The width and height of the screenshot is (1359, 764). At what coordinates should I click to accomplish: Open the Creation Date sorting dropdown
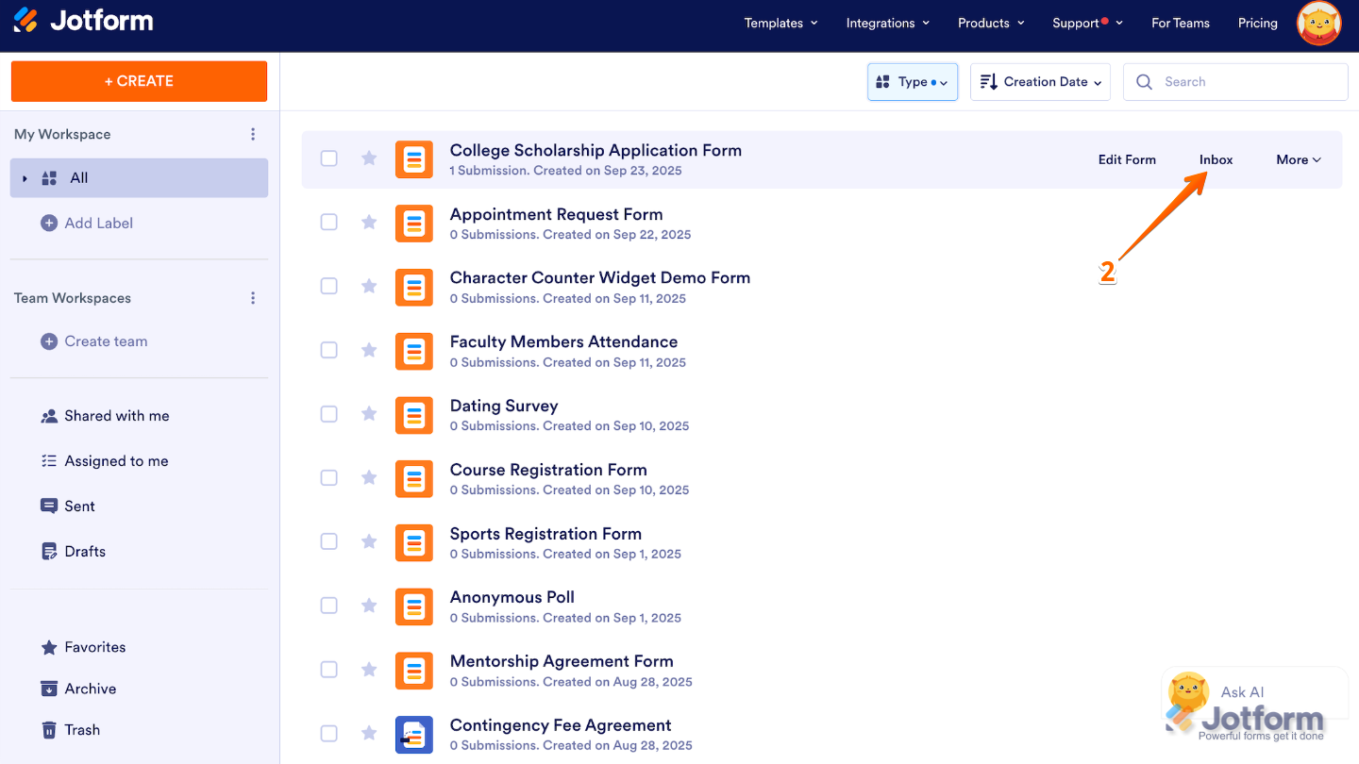[x=1040, y=81]
